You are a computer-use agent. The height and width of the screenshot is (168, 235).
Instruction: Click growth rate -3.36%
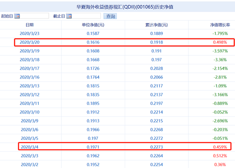pos(220,60)
